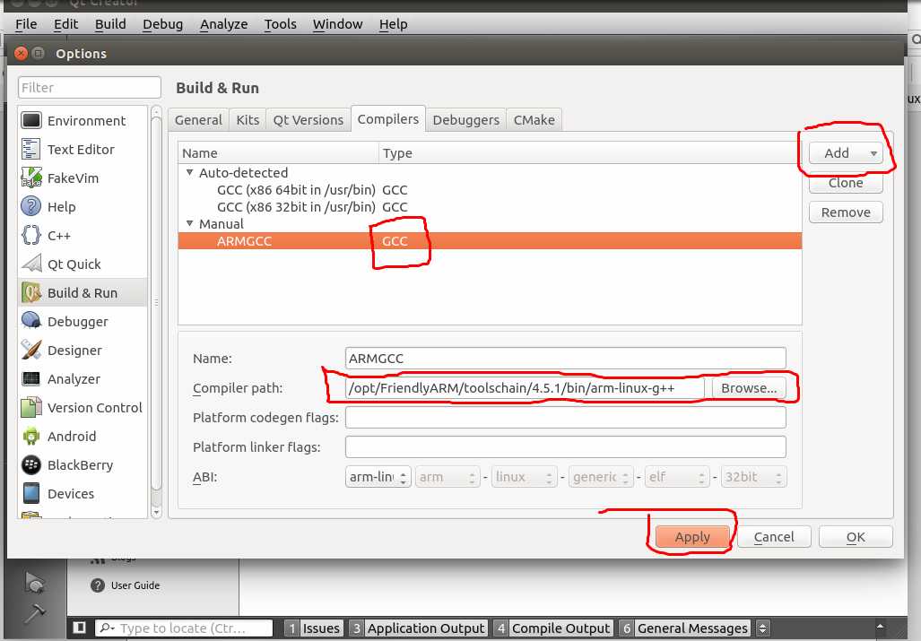Screen dimensions: 921x641
Task: Select GCC x86 32bit compiler row
Action: (490, 206)
